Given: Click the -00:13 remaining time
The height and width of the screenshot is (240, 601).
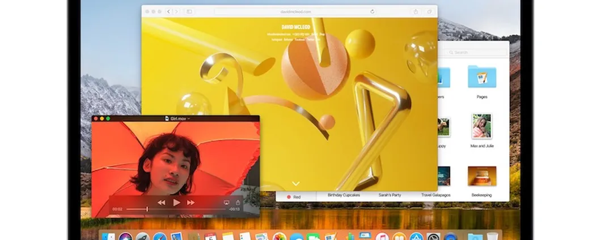Looking at the screenshot, I should [x=234, y=209].
